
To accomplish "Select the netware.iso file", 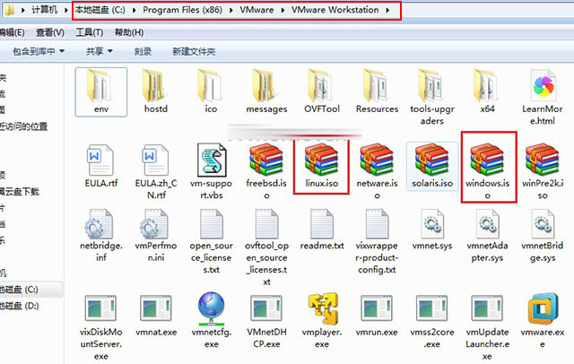I will 377,172.
